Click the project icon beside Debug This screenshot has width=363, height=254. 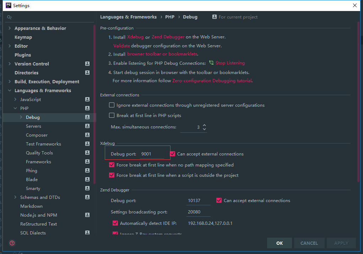pyautogui.click(x=87, y=117)
